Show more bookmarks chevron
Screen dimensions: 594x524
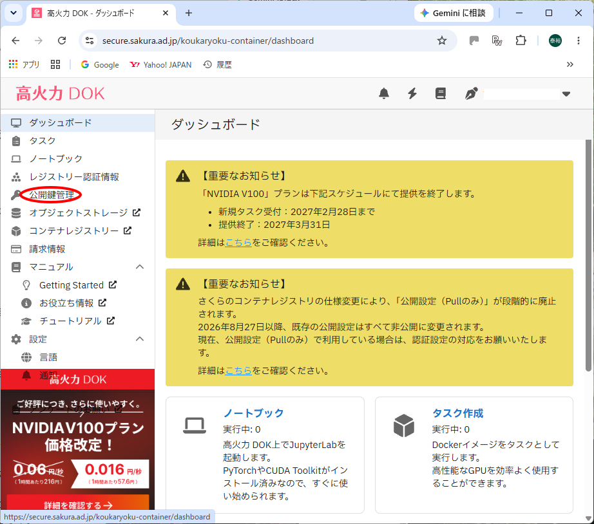570,64
